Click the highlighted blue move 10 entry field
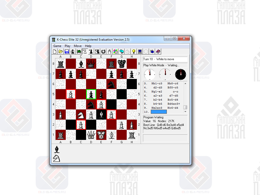260x195 pixels. [159, 112]
